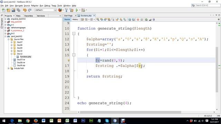This screenshot has width=221, height=124.
Task: Click the Windows Start button
Action: click(x=4, y=121)
